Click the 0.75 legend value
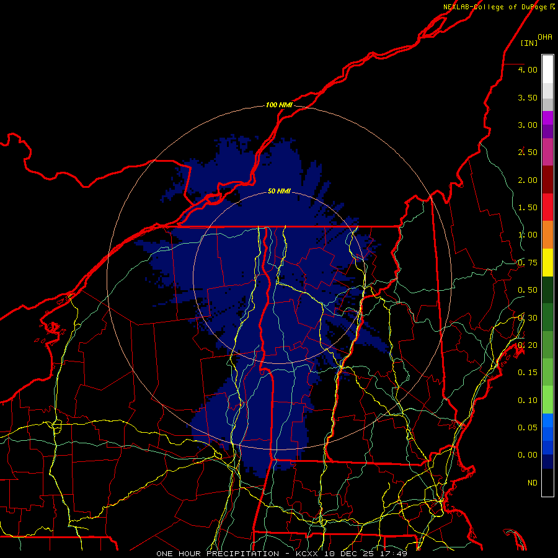The height and width of the screenshot is (558, 558). [x=528, y=263]
